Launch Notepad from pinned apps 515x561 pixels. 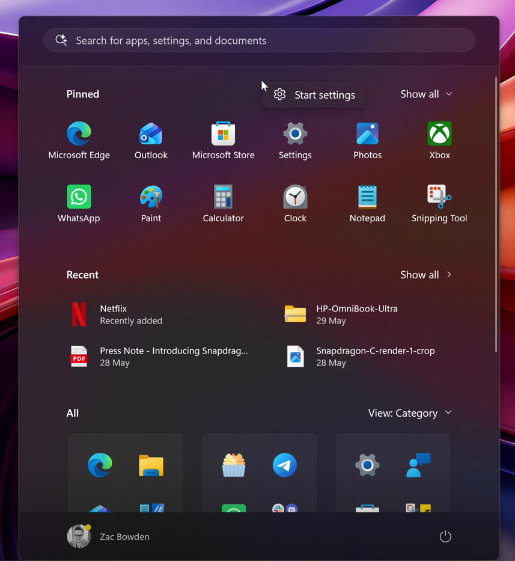pos(367,204)
